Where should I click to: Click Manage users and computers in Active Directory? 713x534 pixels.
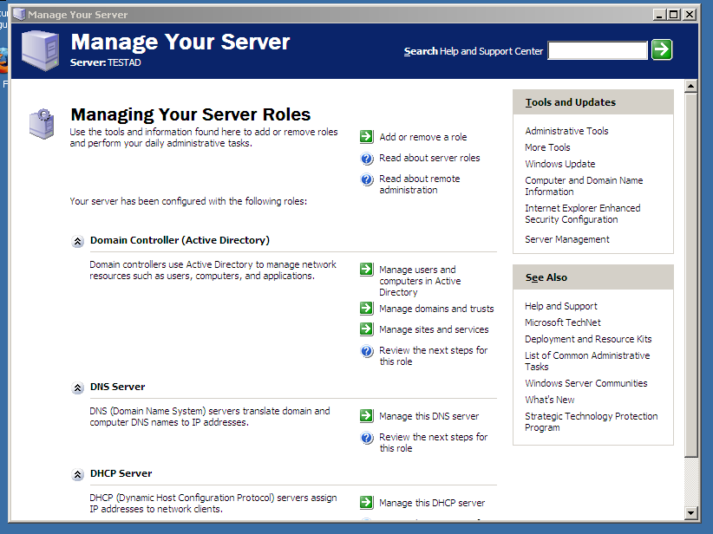[x=420, y=281]
